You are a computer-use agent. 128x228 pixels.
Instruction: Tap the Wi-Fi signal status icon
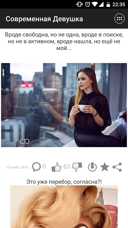click(94, 4)
